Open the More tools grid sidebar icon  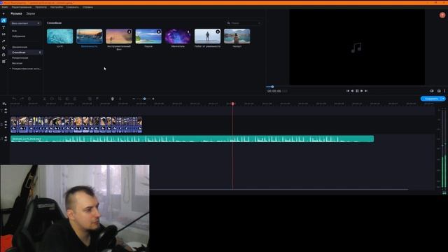click(x=3, y=62)
